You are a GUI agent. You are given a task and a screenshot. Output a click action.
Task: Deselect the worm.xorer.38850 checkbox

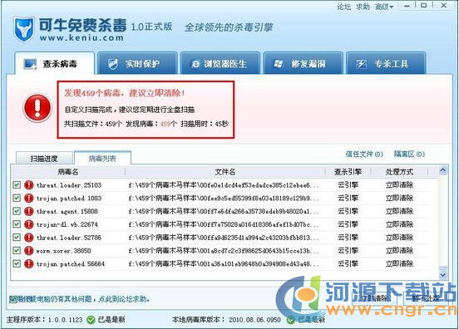tap(17, 251)
